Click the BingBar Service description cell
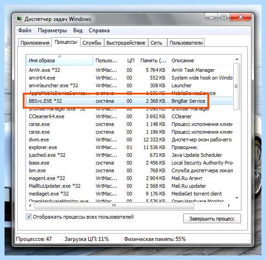The height and width of the screenshot is (260, 266). click(188, 101)
